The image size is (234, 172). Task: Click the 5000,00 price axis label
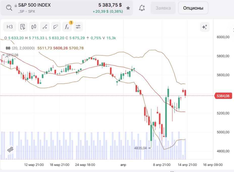(x=223, y=132)
